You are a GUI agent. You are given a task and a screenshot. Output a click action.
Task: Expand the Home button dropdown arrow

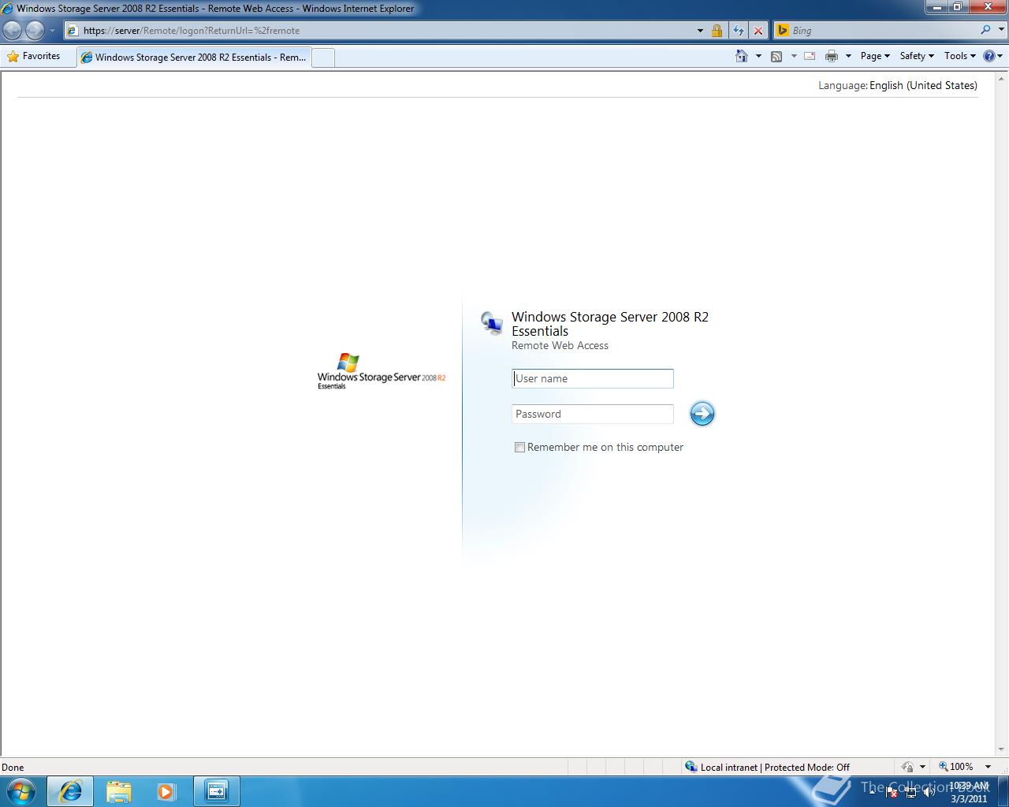pyautogui.click(x=758, y=56)
